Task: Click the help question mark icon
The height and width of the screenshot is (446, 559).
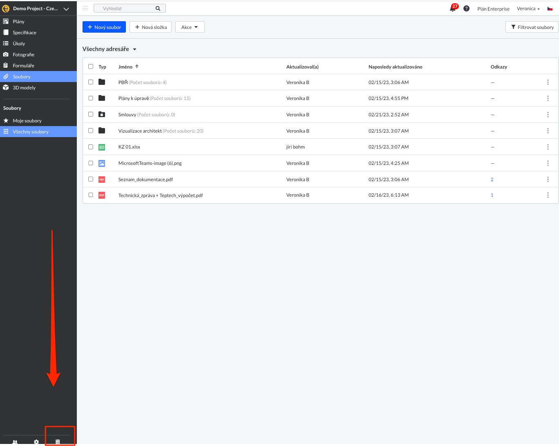Action: pyautogui.click(x=466, y=9)
